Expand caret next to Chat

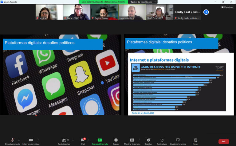click(88, 140)
